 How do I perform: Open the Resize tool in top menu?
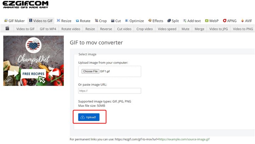[64, 21]
